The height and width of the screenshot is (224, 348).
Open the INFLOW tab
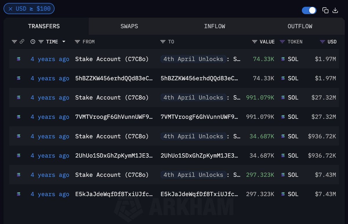coord(215,26)
